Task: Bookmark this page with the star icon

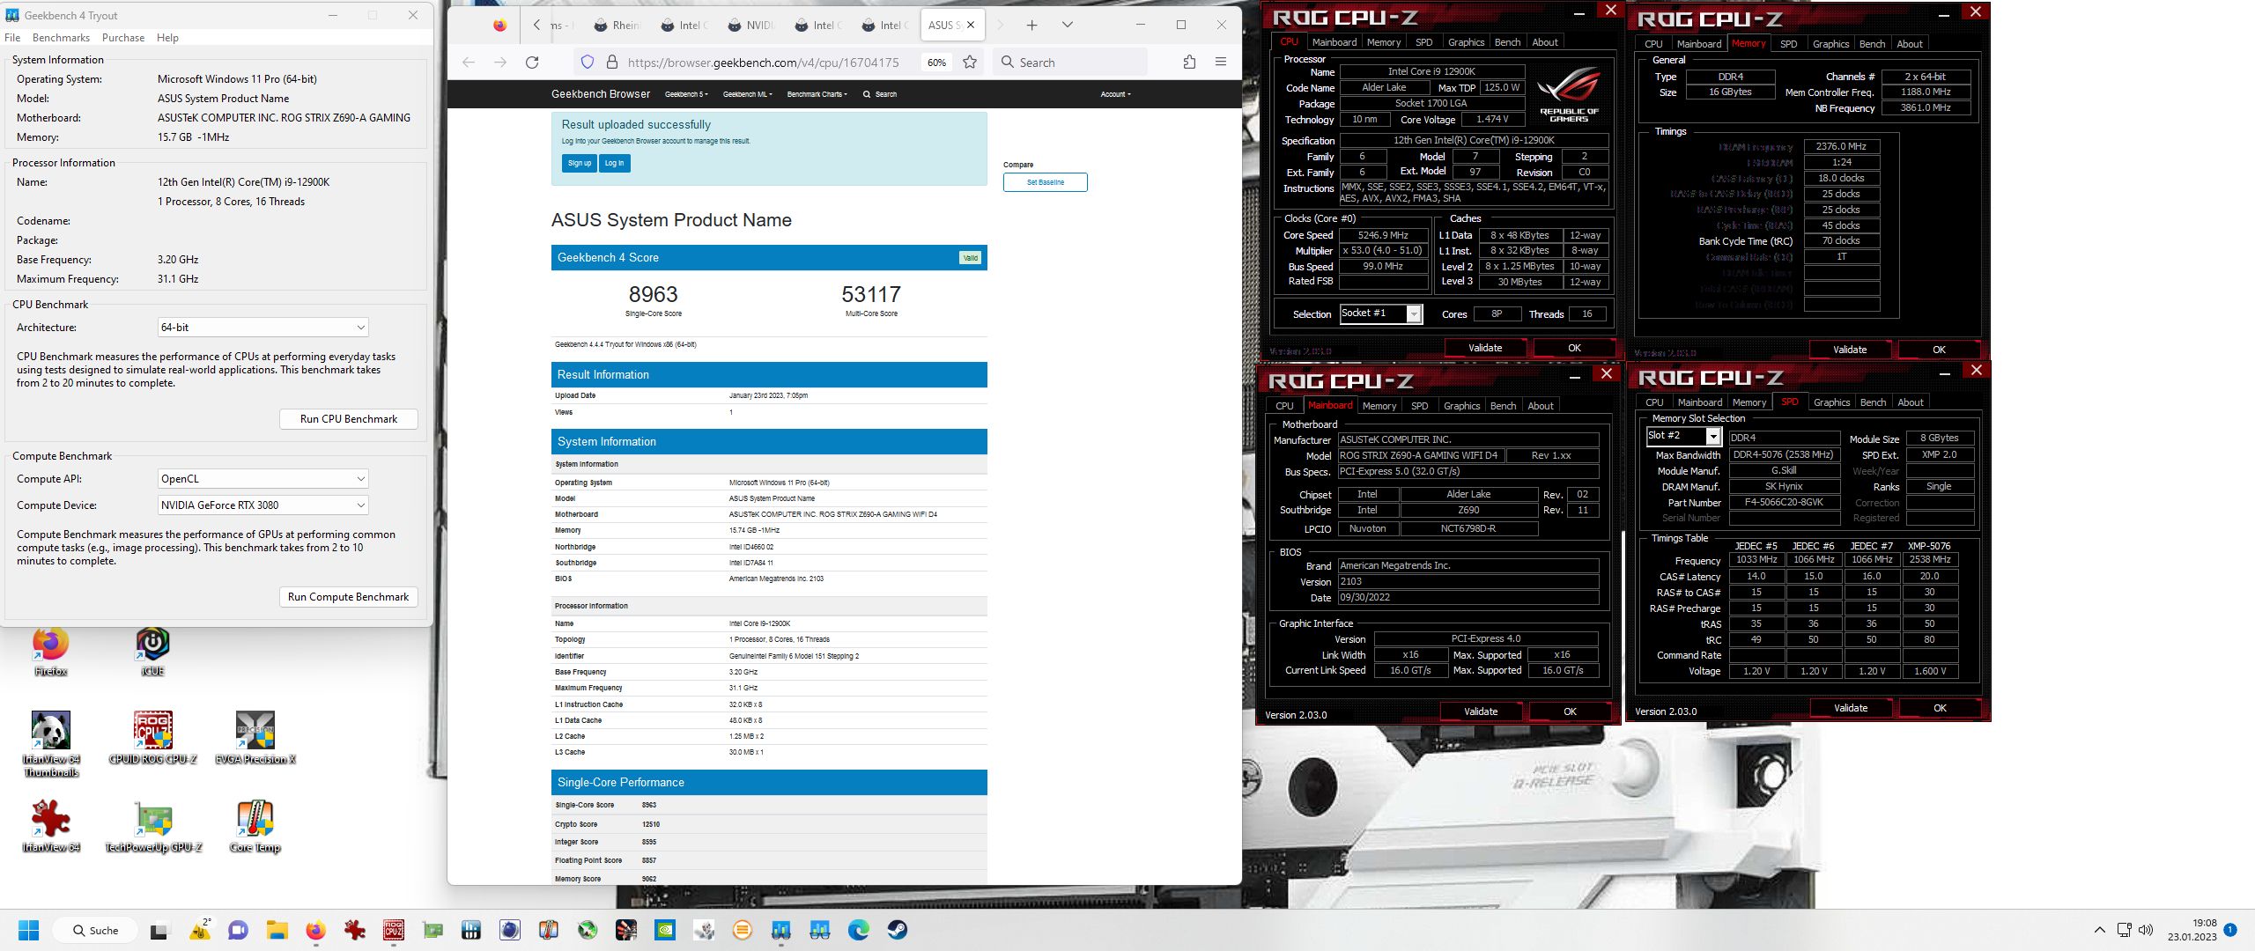Action: 970,62
